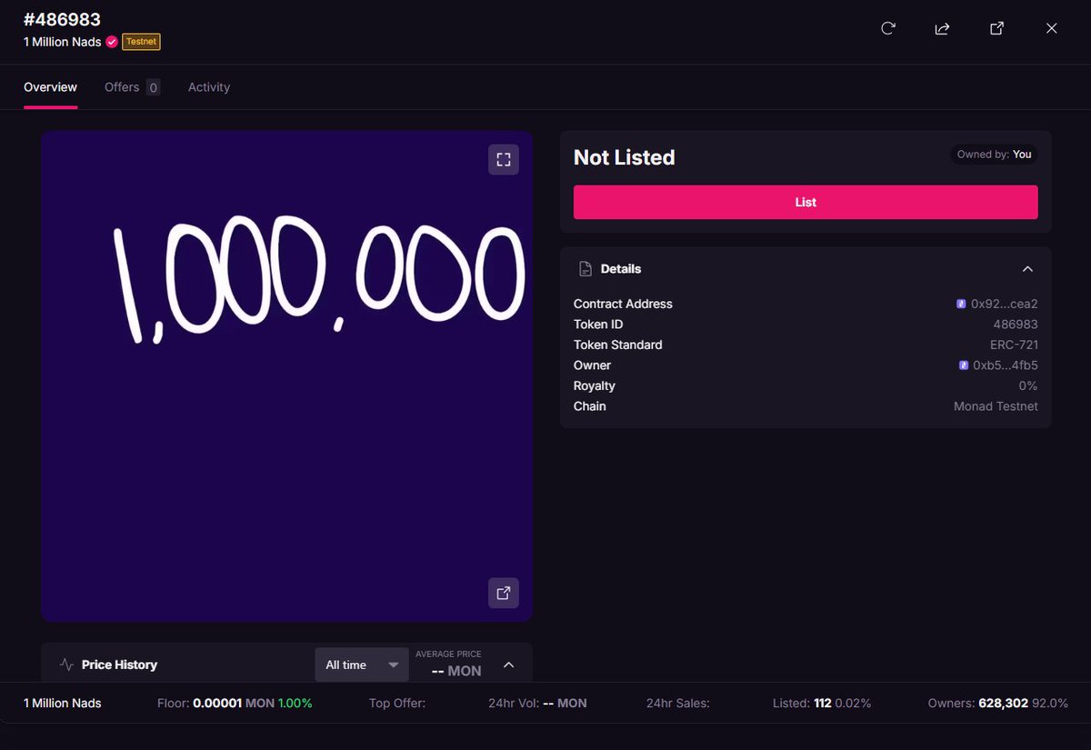This screenshot has width=1091, height=750.
Task: Expand NFT image to fullscreen
Action: (504, 160)
